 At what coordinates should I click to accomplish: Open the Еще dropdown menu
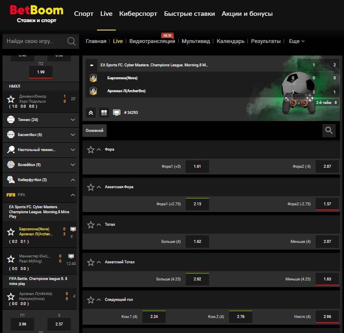tap(297, 41)
